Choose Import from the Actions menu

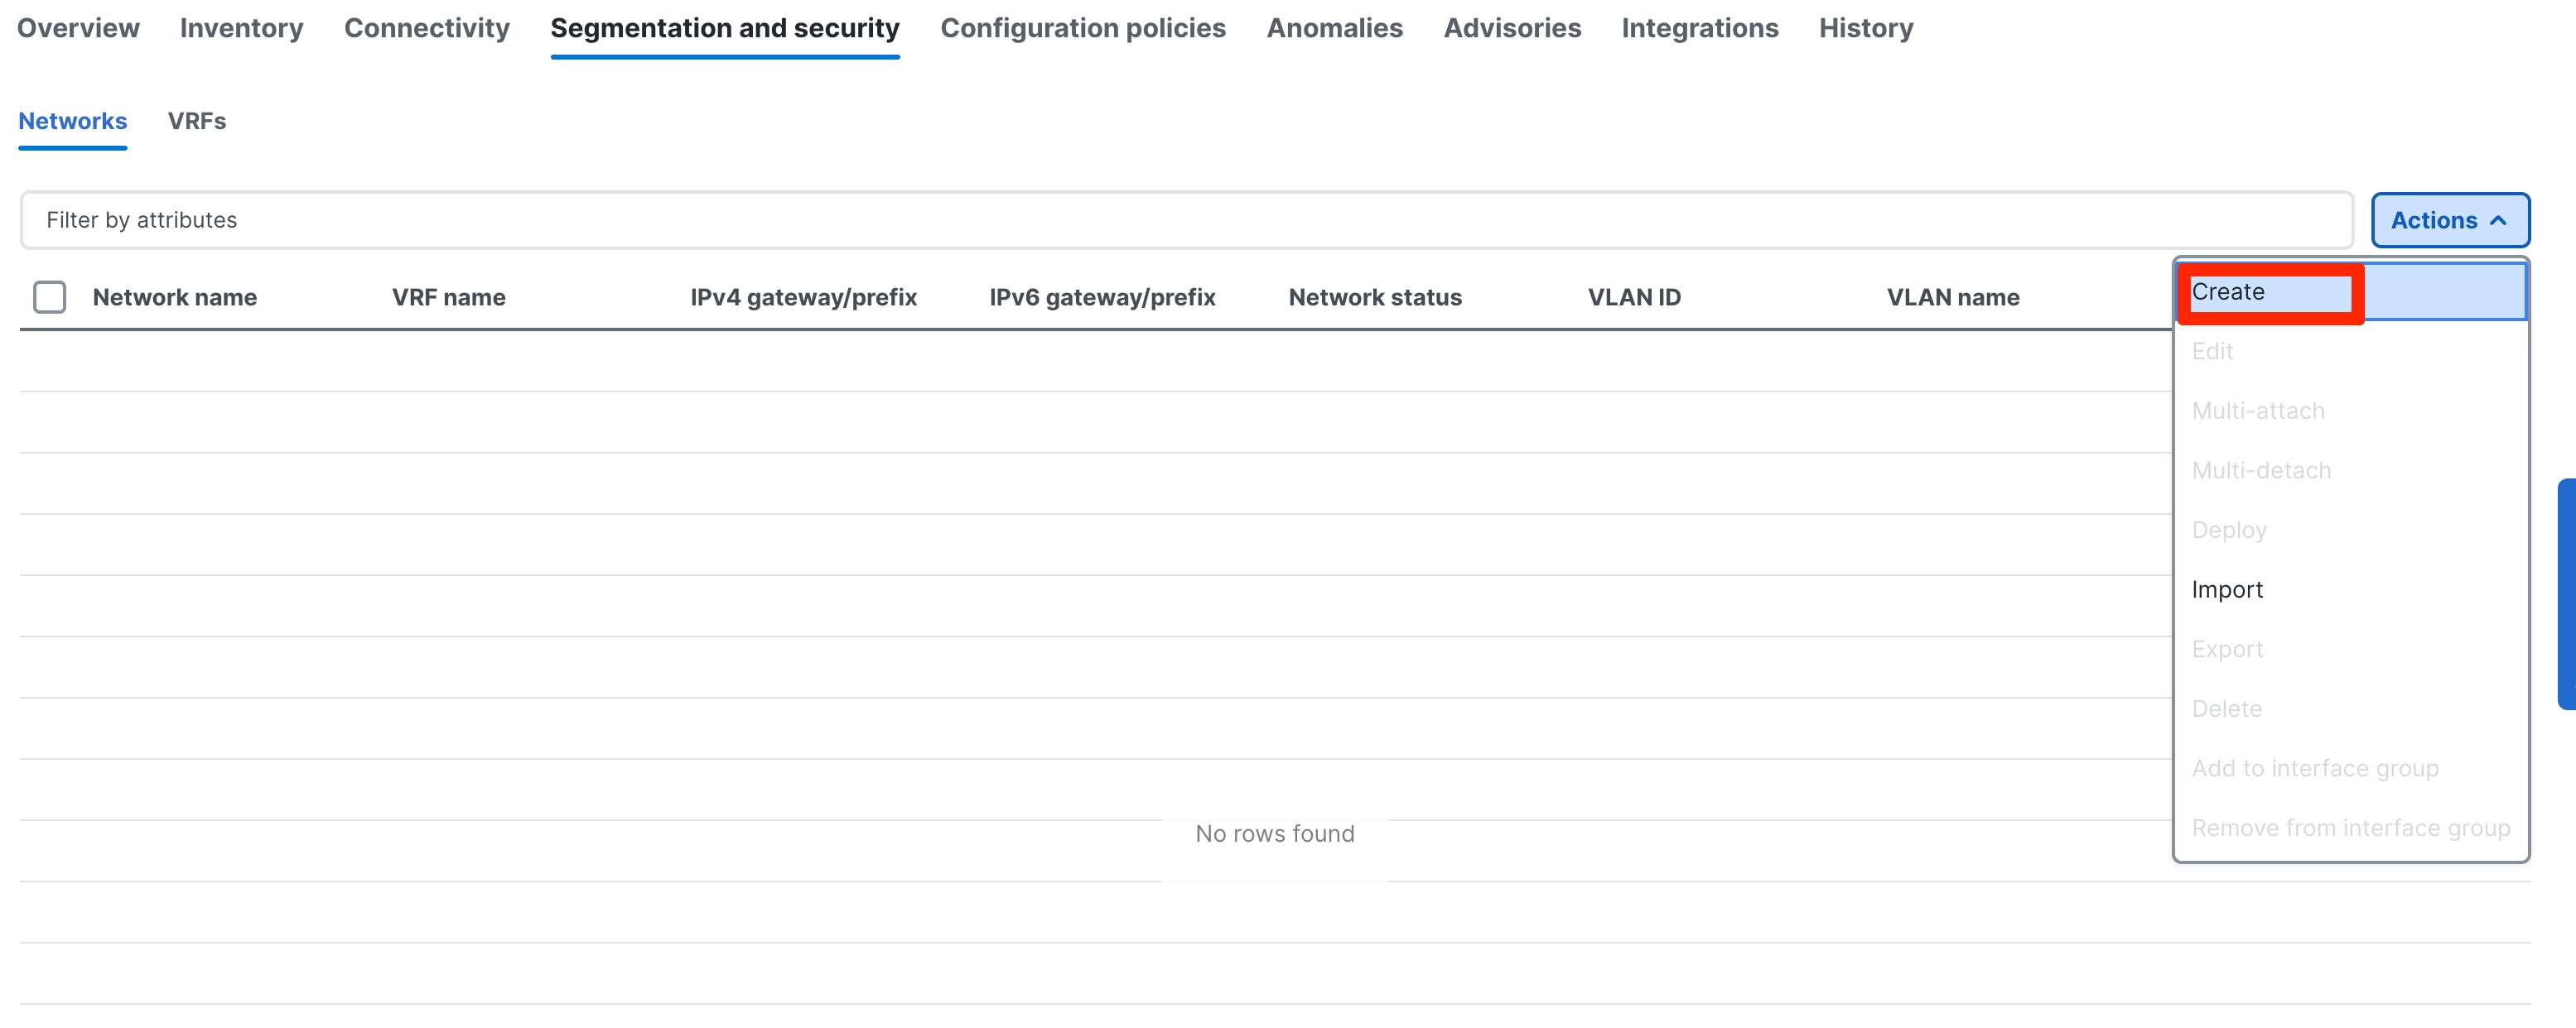(2227, 588)
